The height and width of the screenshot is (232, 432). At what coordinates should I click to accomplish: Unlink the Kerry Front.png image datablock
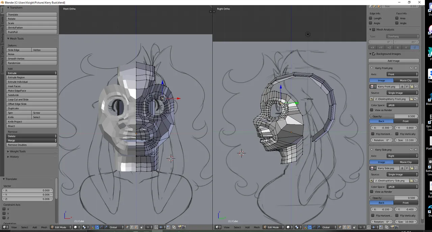416,87
